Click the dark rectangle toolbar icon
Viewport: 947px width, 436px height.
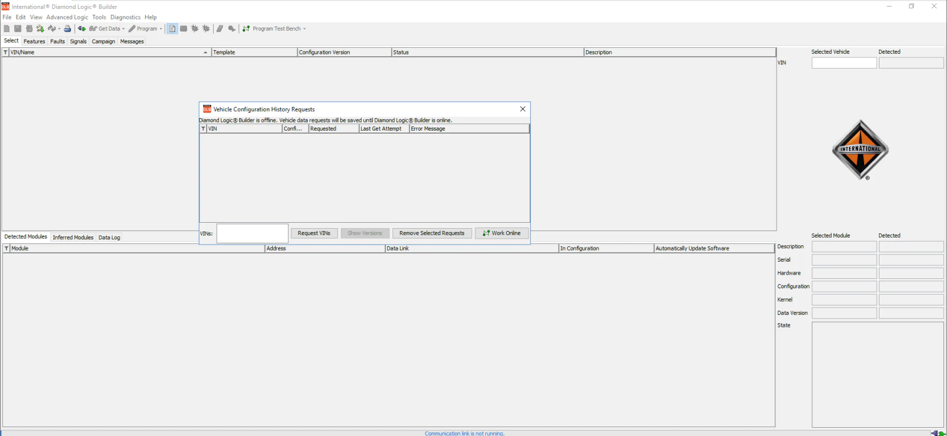[183, 28]
